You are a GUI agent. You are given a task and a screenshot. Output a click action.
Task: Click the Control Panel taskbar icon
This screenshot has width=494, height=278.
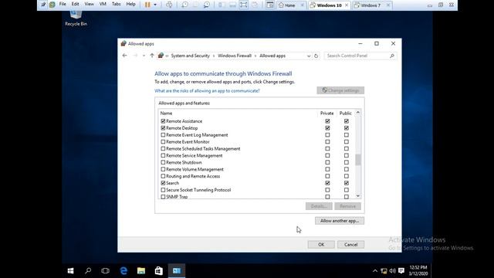(x=177, y=271)
